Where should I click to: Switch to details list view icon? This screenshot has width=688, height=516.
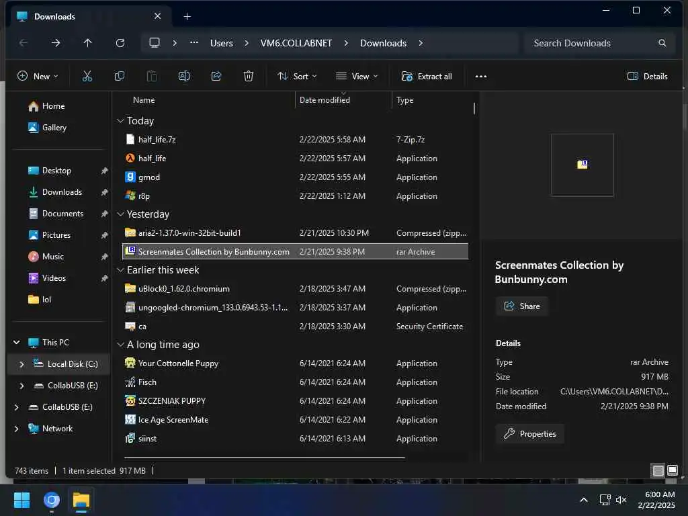[x=658, y=471]
